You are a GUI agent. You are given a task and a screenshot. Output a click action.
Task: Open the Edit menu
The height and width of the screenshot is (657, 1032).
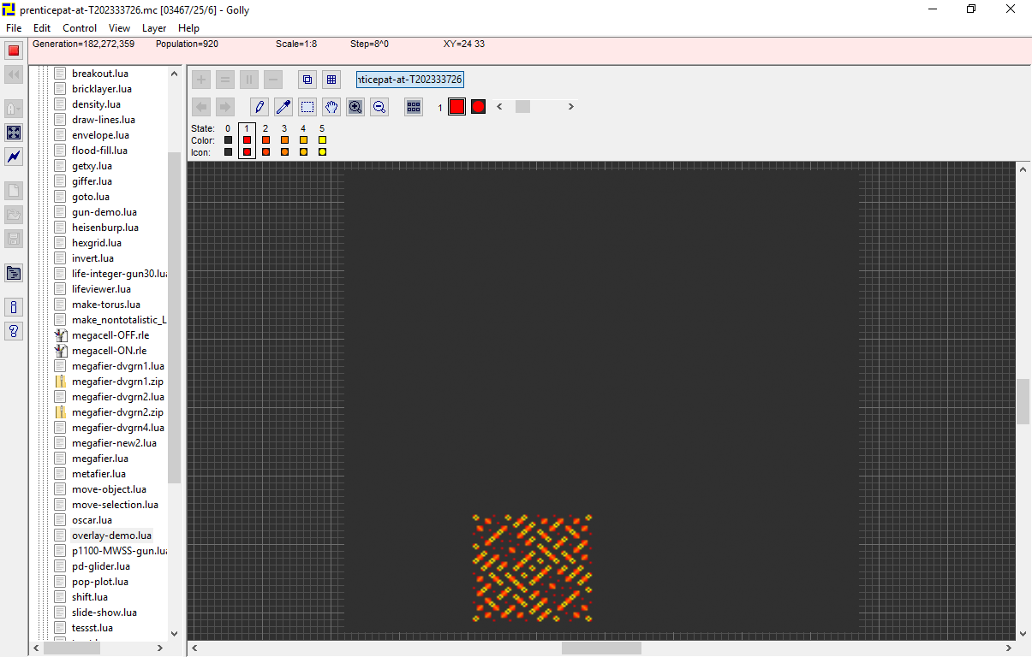[x=42, y=28]
